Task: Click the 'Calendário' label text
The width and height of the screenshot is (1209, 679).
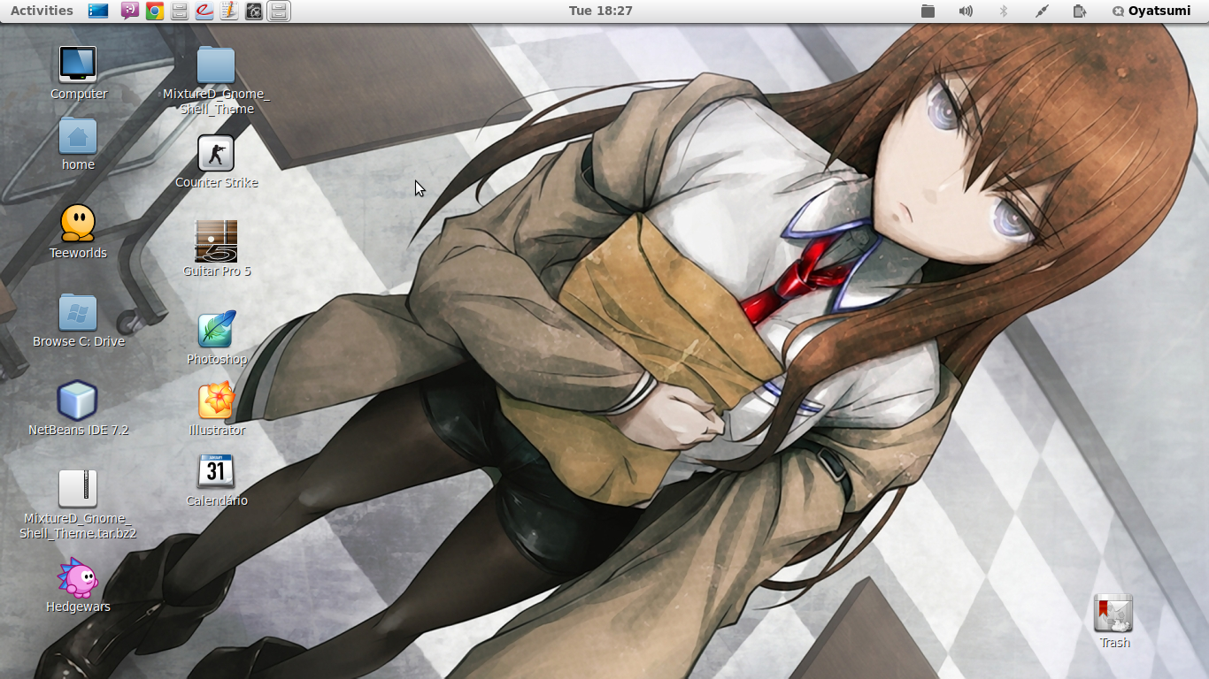Action: pyautogui.click(x=217, y=500)
